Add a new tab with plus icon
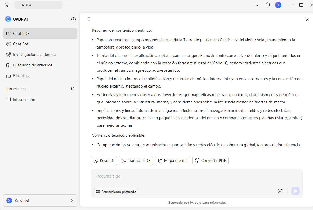The image size is (313, 210). coord(68,5)
